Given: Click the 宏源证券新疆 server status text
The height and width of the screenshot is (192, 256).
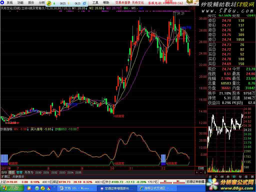Looking at the screenshot, I should pyautogui.click(x=196, y=182).
